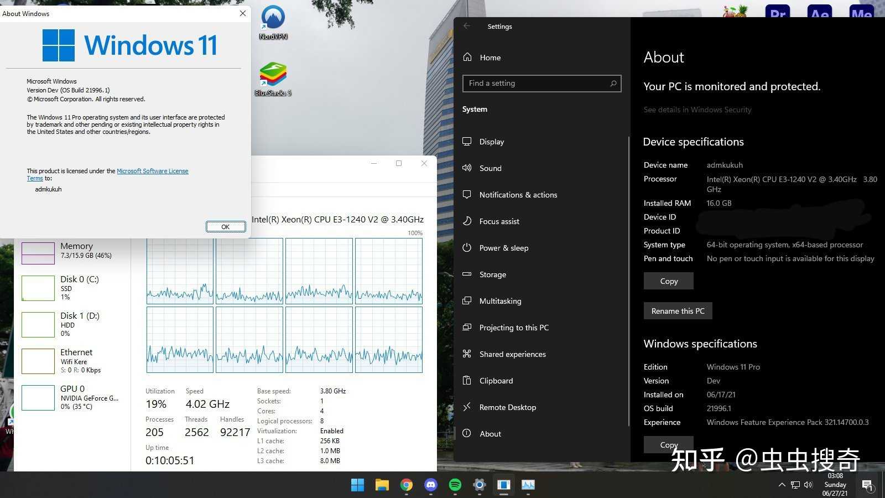
Task: Select Disk 0 (C:) in Task Manager
Action: [72, 288]
